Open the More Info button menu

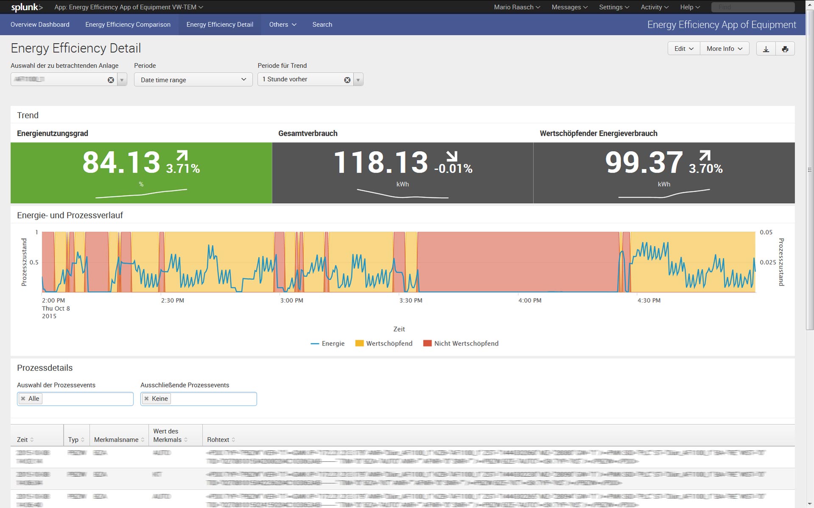coord(724,49)
